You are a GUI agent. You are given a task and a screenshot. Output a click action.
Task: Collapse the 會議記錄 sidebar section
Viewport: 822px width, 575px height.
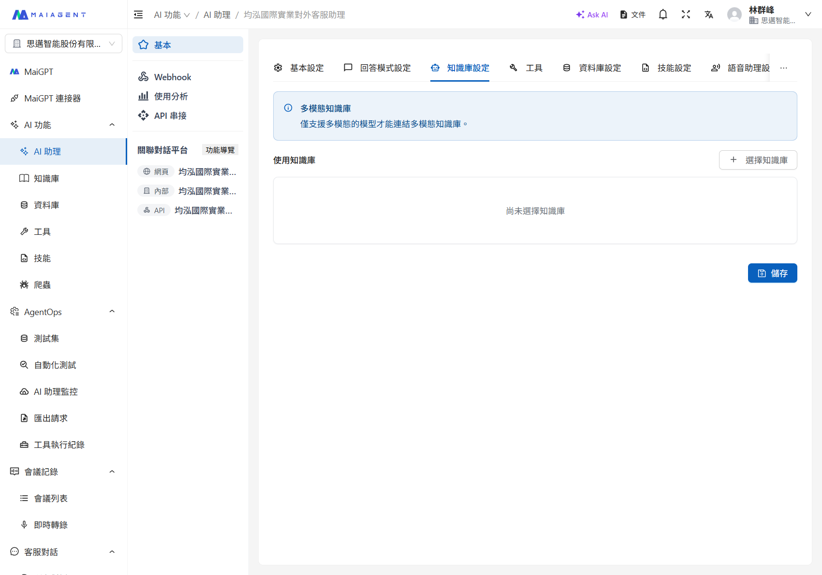(x=112, y=472)
